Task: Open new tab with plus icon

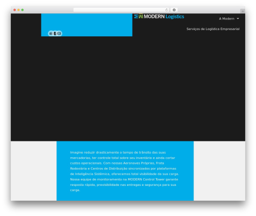Action: (243, 11)
